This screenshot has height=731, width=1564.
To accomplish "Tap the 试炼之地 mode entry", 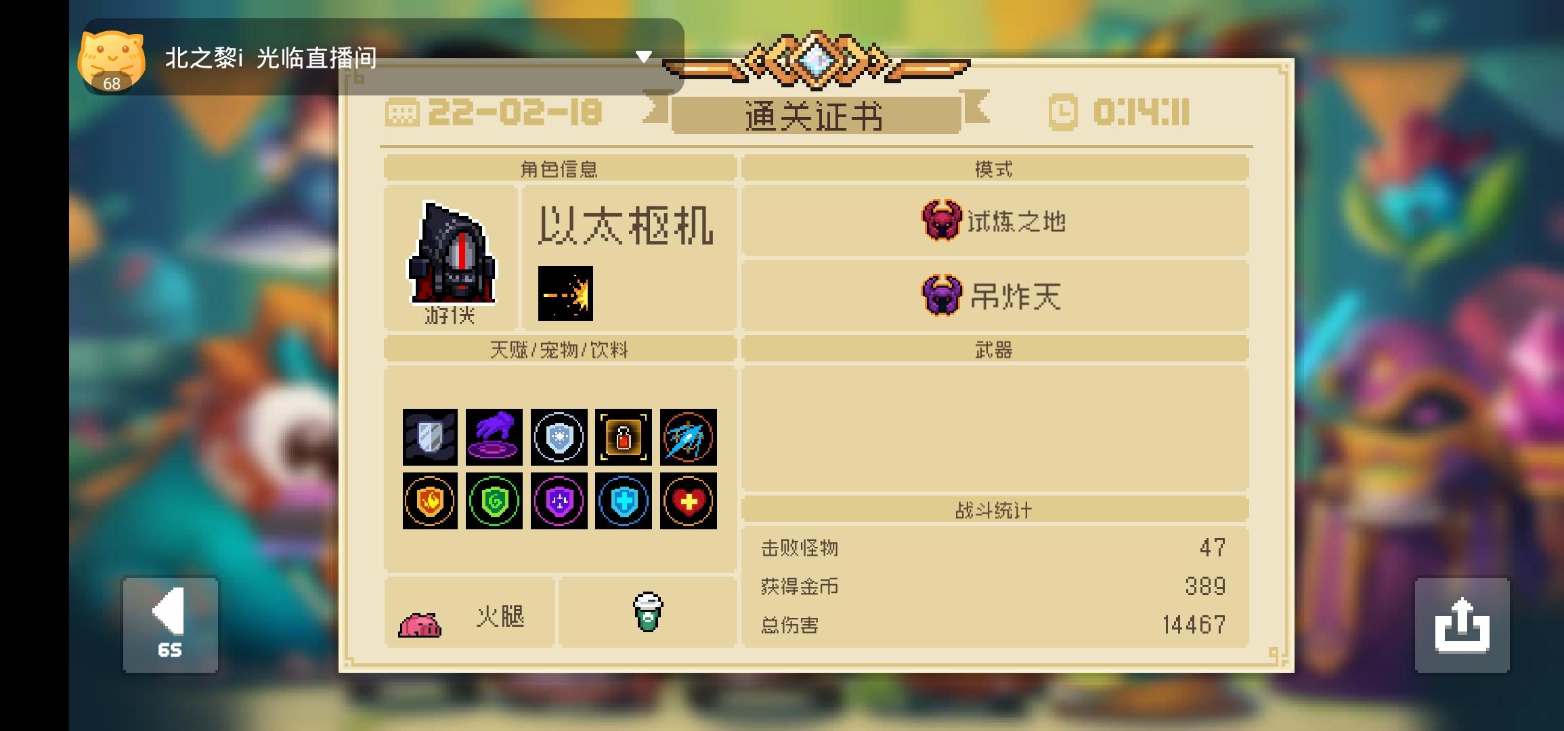I will tap(995, 221).
